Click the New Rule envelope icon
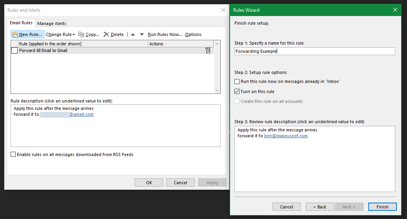407x219 pixels. [15, 34]
